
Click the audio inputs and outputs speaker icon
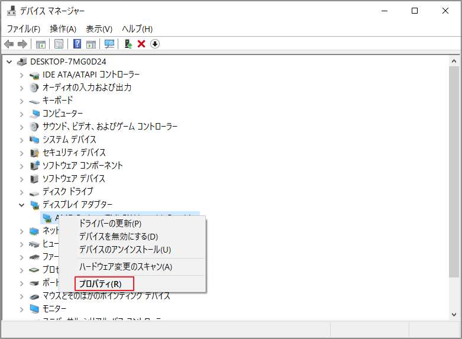(34, 88)
